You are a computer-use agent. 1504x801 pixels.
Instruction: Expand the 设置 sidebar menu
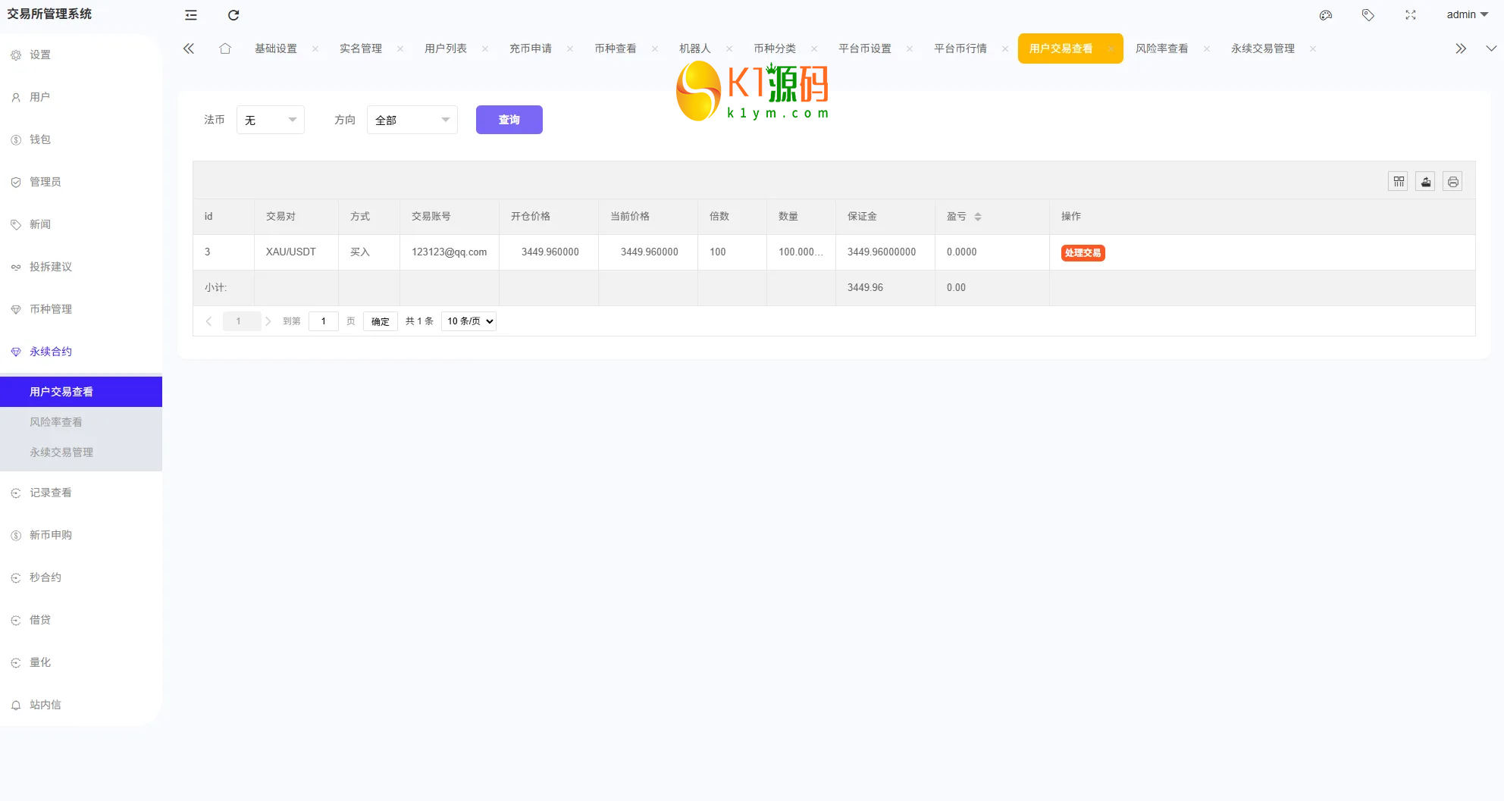[81, 55]
